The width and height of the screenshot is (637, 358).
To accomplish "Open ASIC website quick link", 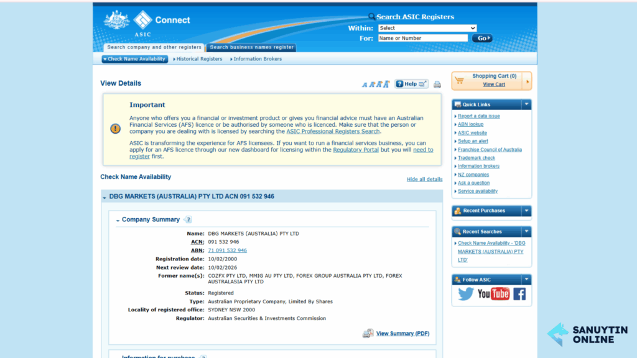I will point(472,133).
